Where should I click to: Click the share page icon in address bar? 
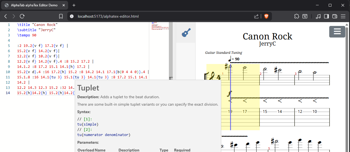[256, 16]
